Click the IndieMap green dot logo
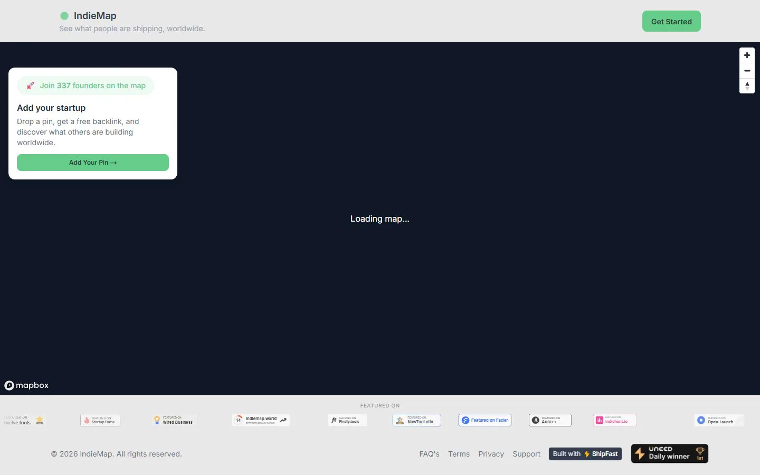This screenshot has width=760, height=475. (64, 16)
